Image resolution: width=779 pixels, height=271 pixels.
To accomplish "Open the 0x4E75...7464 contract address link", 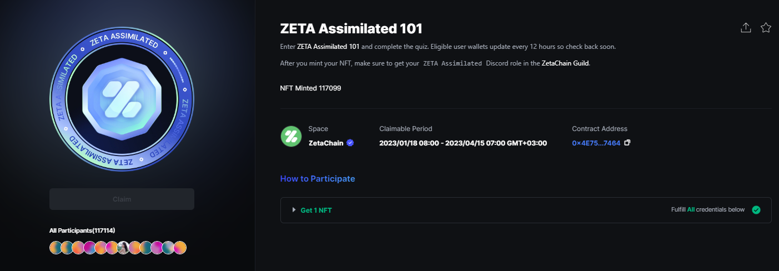I will (596, 143).
